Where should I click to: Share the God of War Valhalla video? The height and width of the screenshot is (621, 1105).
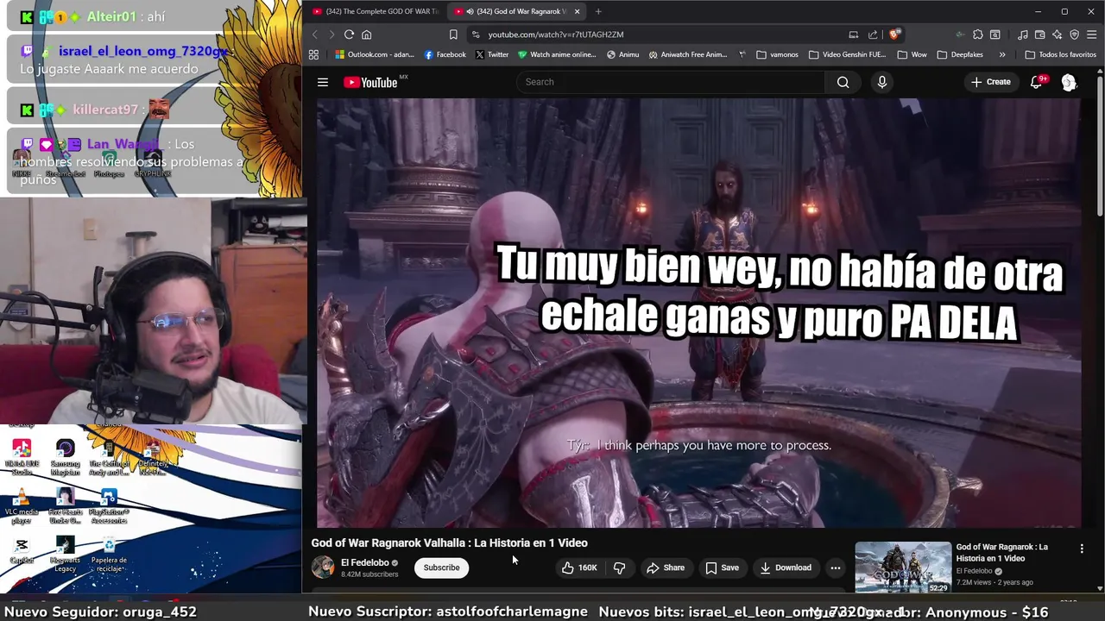coord(666,568)
